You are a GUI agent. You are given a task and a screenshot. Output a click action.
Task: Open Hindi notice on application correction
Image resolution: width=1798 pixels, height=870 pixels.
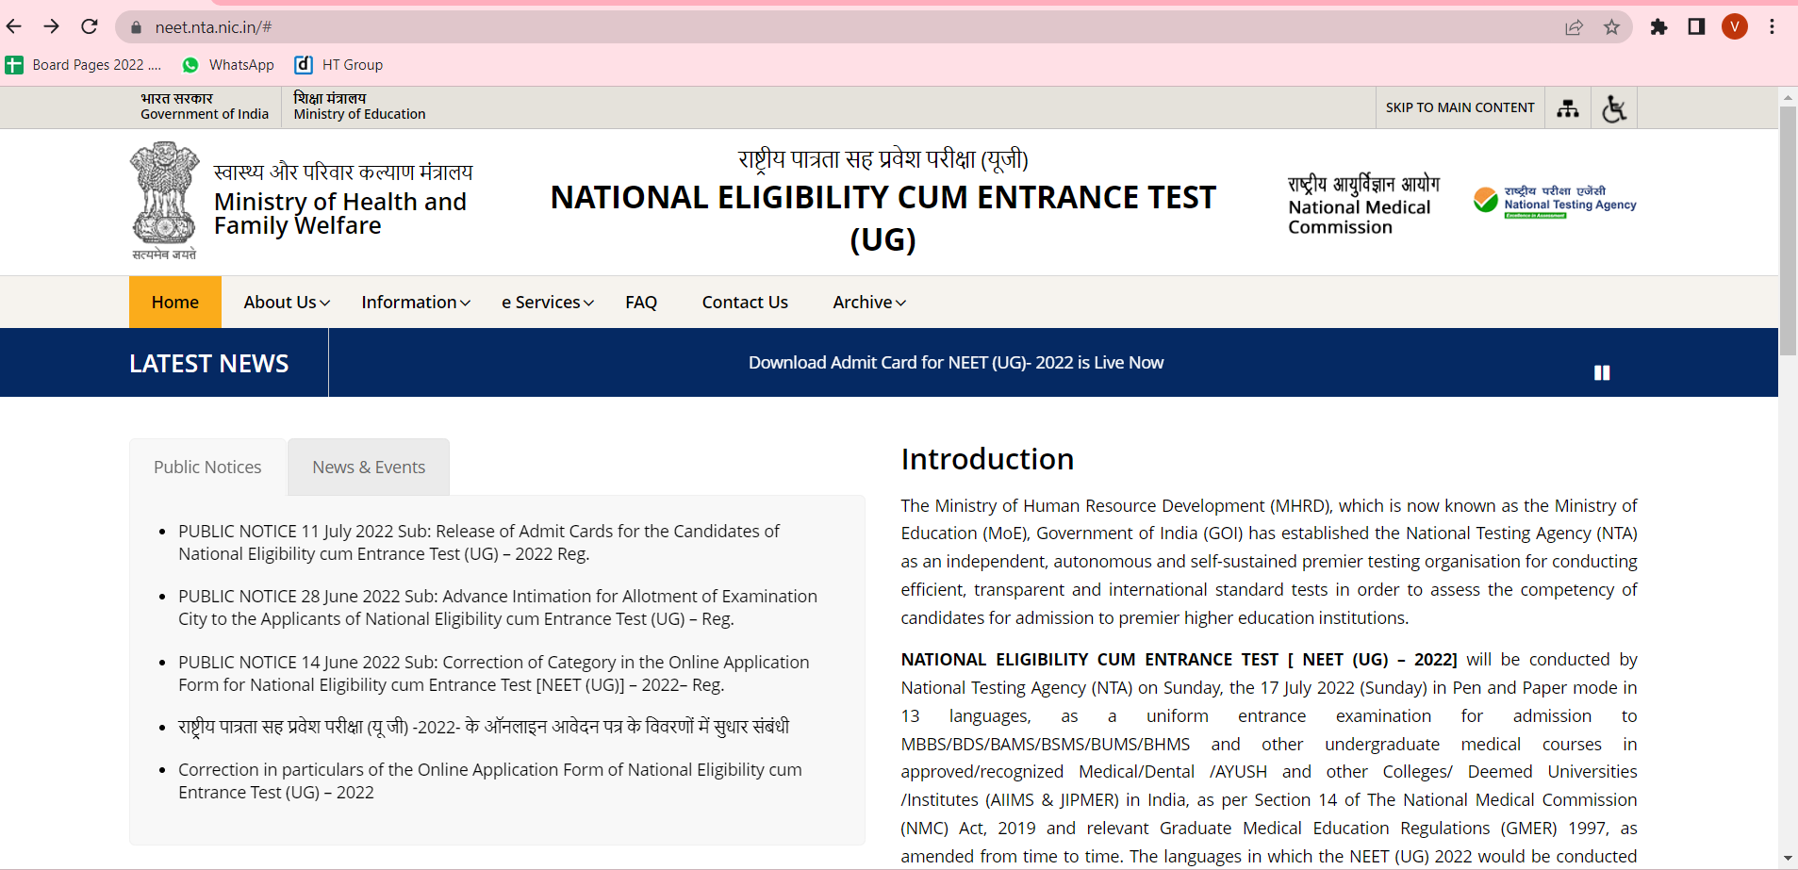point(484,727)
